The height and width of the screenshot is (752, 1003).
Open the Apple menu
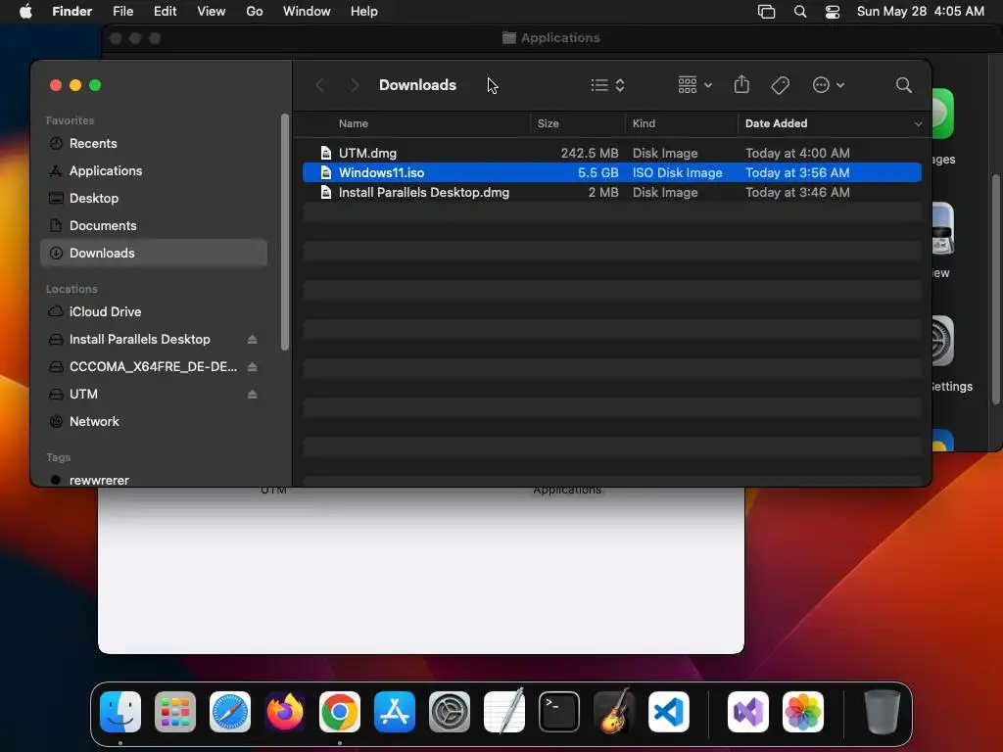click(x=25, y=12)
